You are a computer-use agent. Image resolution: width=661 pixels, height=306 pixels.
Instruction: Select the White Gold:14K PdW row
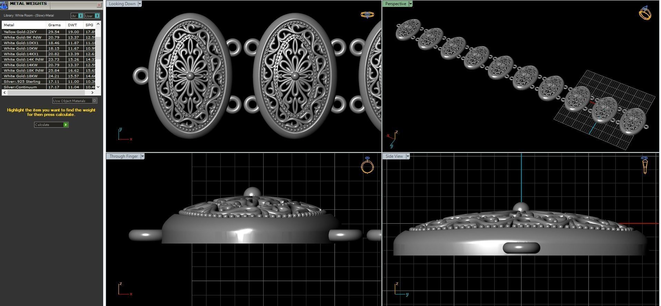49,59
